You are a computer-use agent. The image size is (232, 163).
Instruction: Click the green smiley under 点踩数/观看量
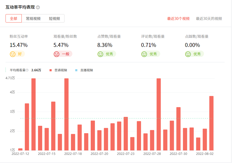point(188,54)
